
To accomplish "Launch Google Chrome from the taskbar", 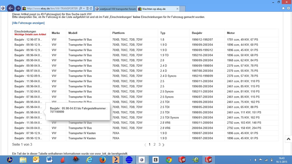I will click(169, 160).
